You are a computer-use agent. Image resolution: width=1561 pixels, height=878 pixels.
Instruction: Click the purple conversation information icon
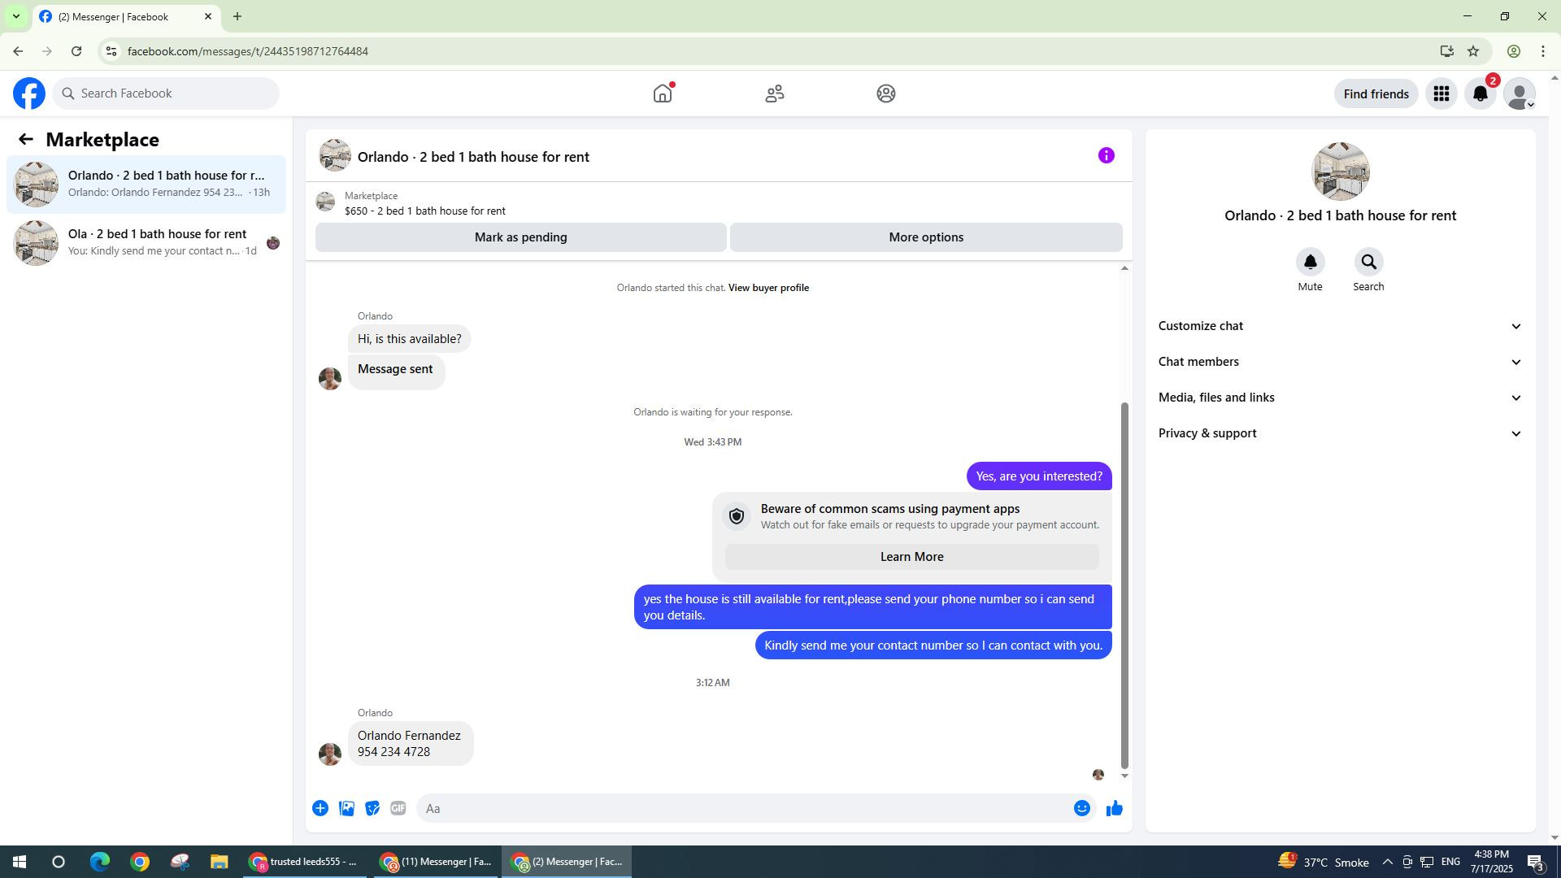pos(1106,155)
